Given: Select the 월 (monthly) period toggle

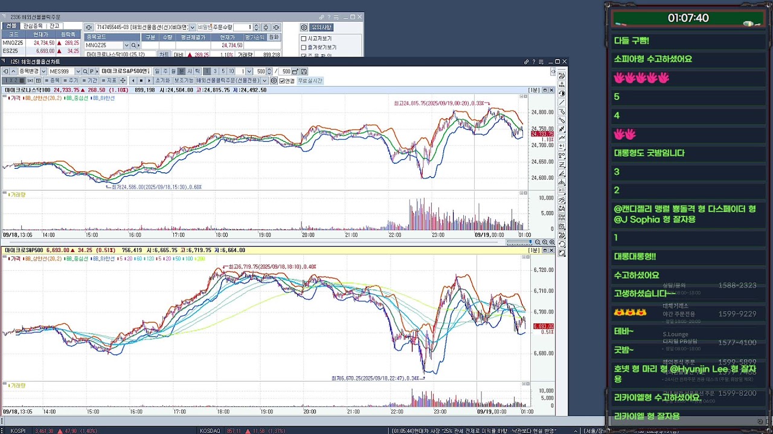Looking at the screenshot, I should point(173,71).
